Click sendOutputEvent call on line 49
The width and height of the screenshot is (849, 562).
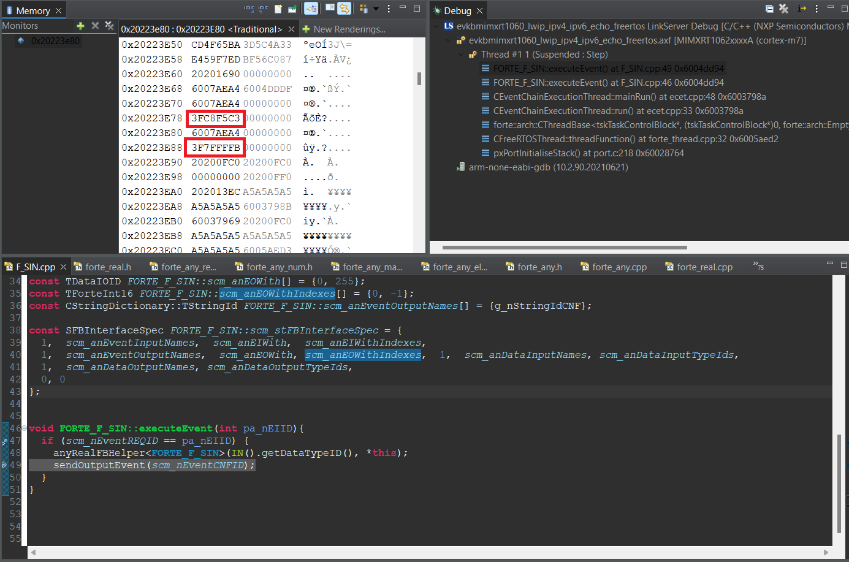click(x=153, y=465)
